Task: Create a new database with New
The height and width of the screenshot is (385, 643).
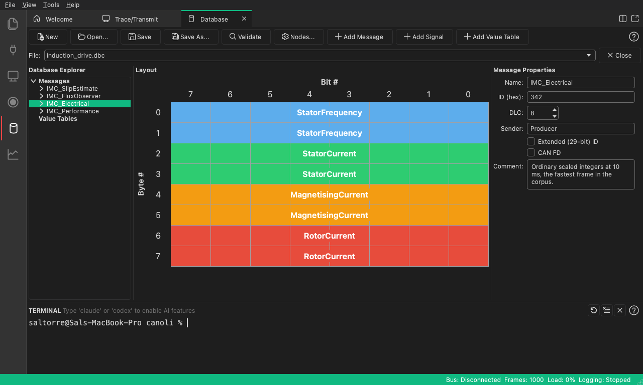Action: coord(48,37)
